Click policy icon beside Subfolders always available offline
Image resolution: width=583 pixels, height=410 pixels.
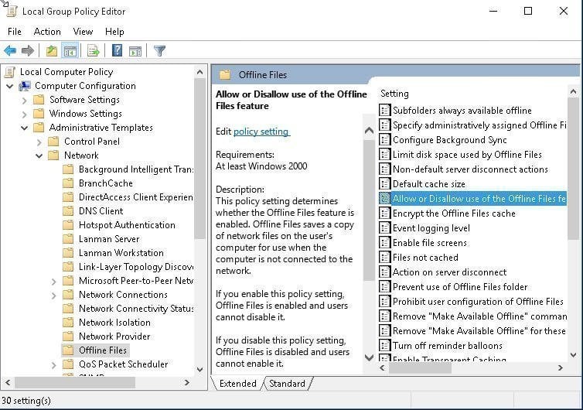pyautogui.click(x=384, y=110)
